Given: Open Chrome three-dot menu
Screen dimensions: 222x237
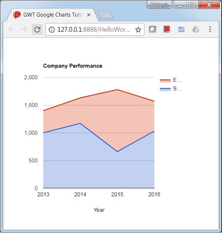Looking at the screenshot, I should point(210,30).
